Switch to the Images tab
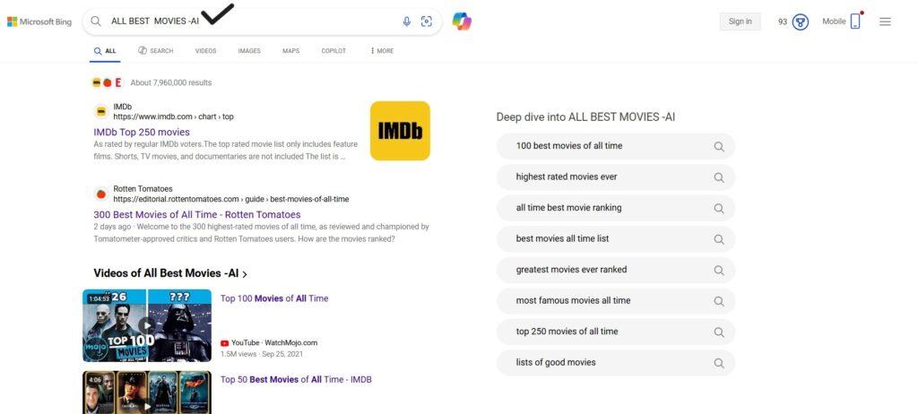Image resolution: width=918 pixels, height=414 pixels. coord(249,51)
